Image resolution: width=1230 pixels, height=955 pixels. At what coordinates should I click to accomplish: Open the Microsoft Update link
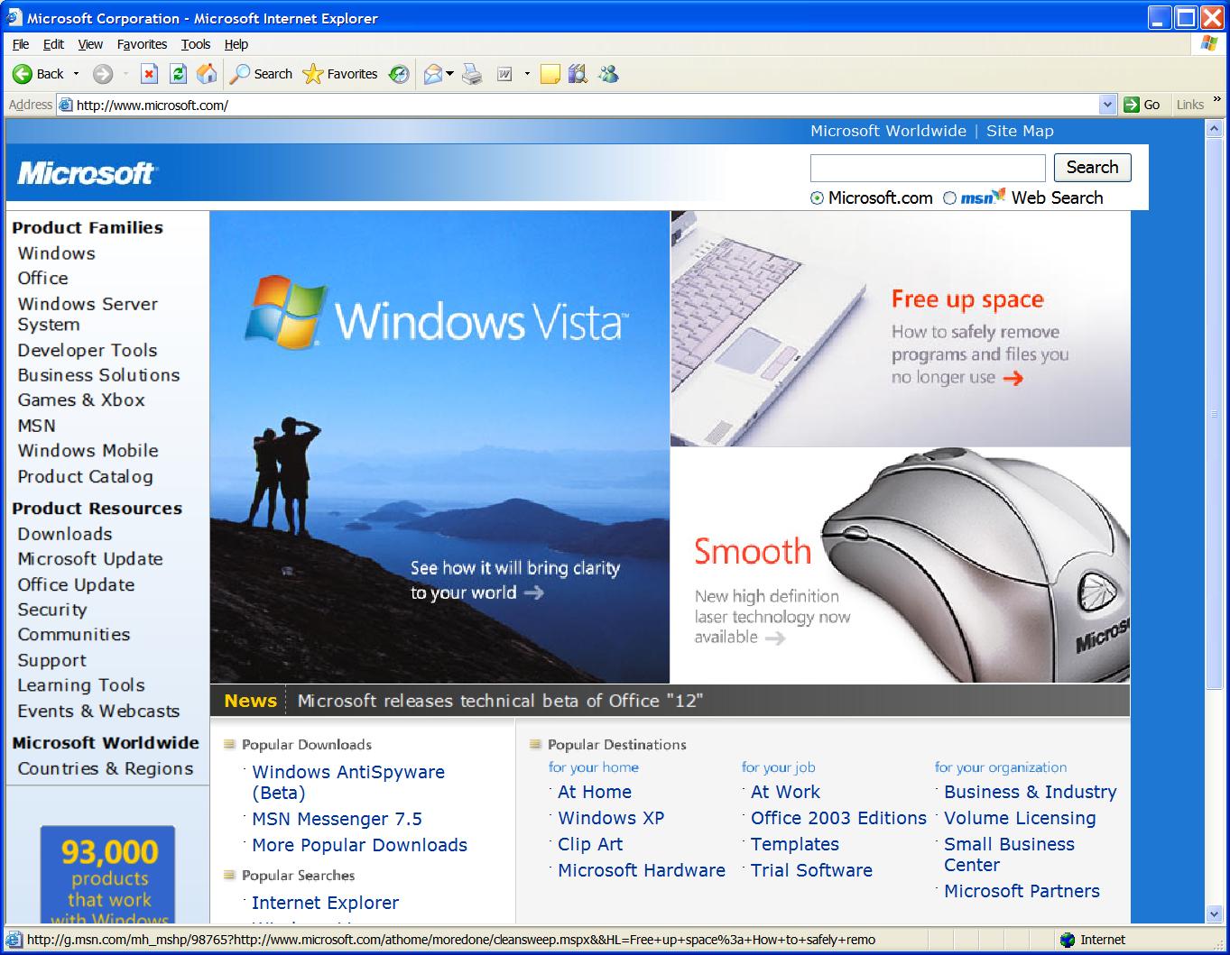point(90,559)
